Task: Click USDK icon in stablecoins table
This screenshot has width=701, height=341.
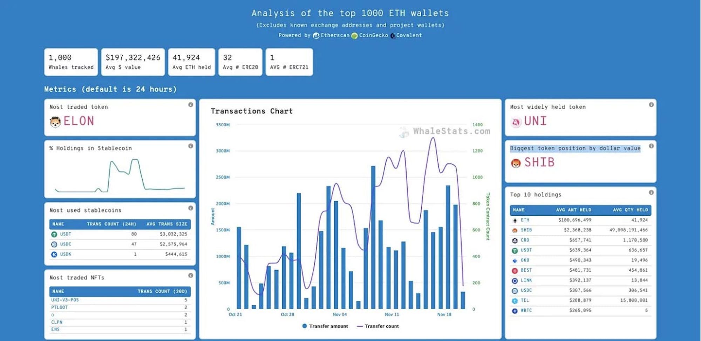Action: pyautogui.click(x=54, y=255)
